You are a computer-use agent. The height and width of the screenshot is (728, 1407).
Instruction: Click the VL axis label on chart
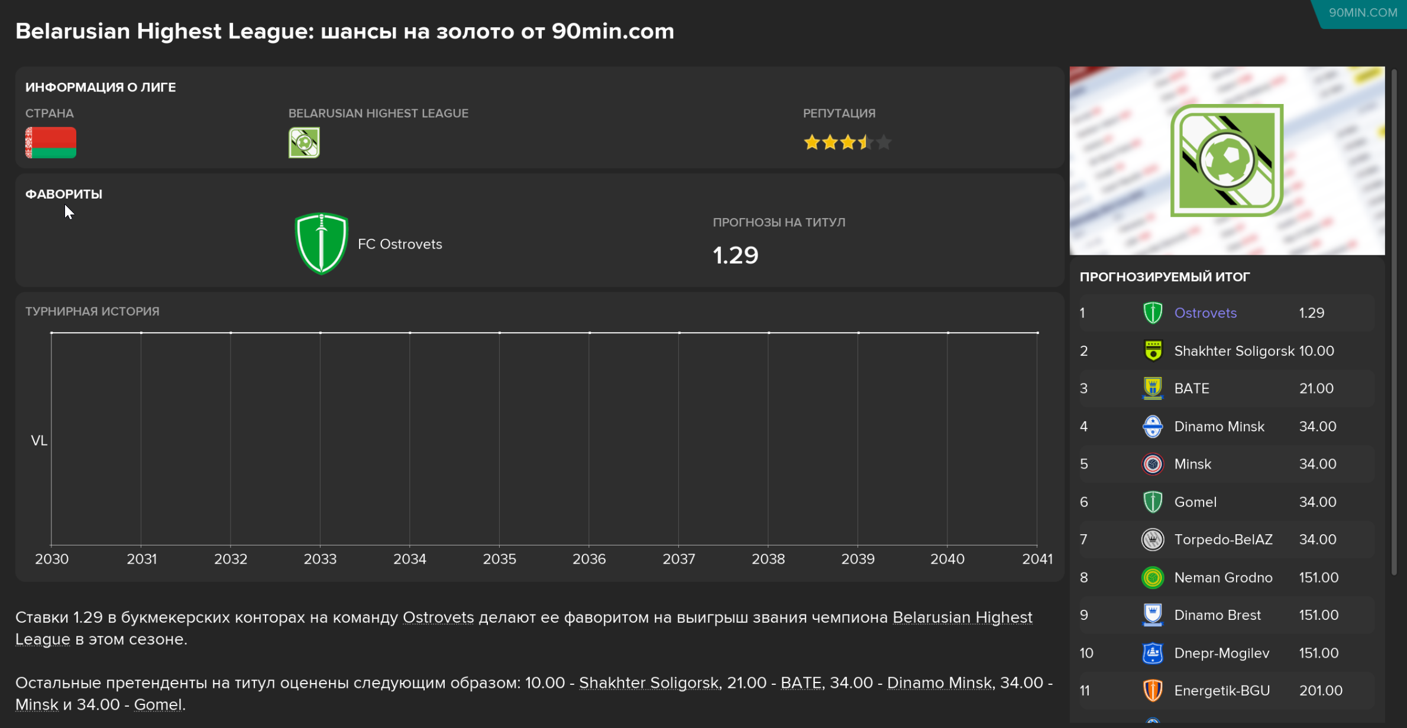39,441
